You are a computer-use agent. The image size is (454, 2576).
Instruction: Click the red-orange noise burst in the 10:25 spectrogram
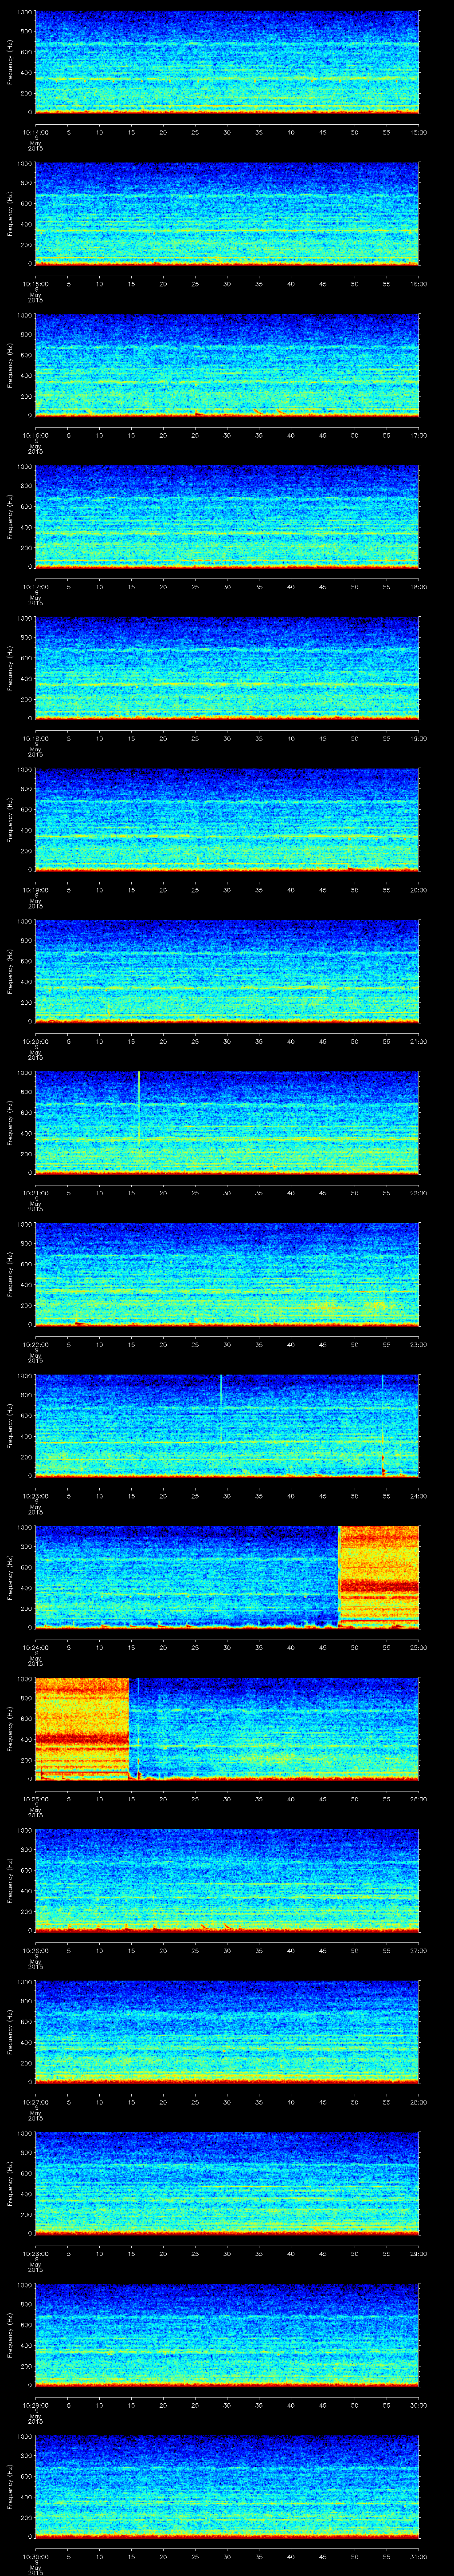(82, 1728)
